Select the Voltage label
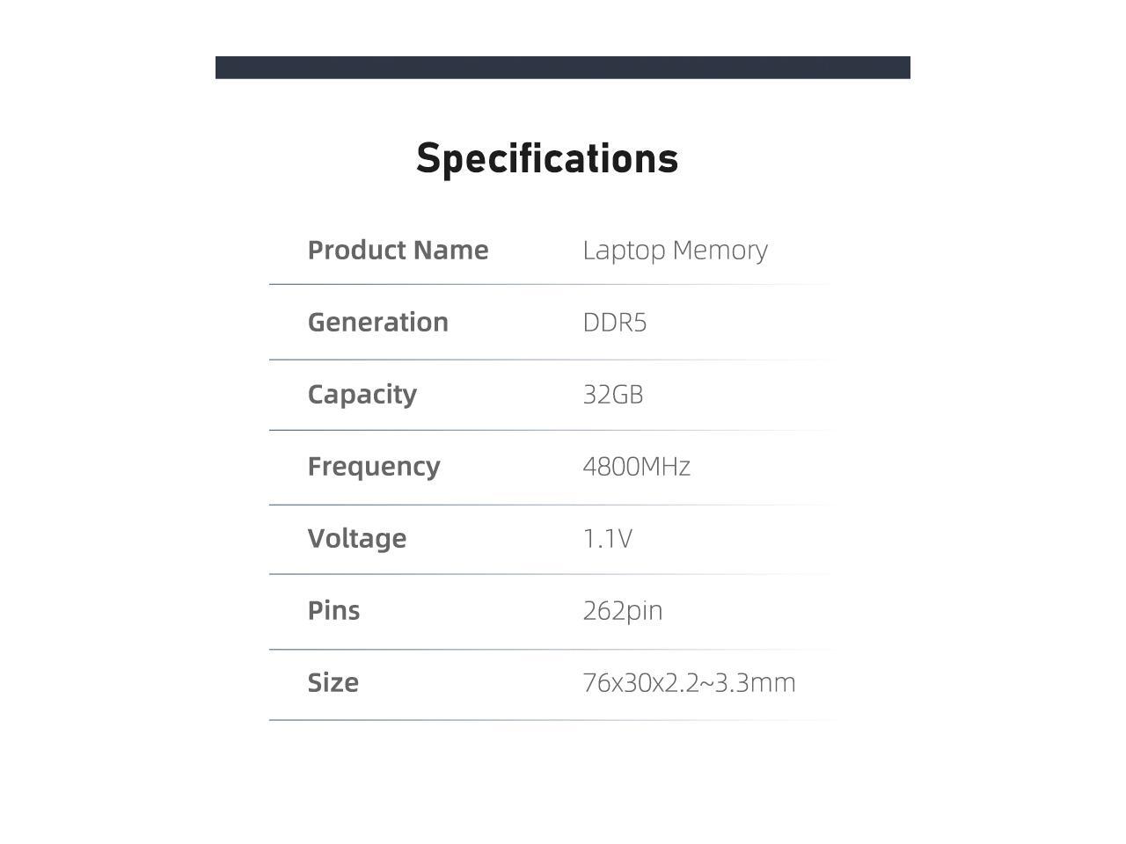 coord(356,539)
